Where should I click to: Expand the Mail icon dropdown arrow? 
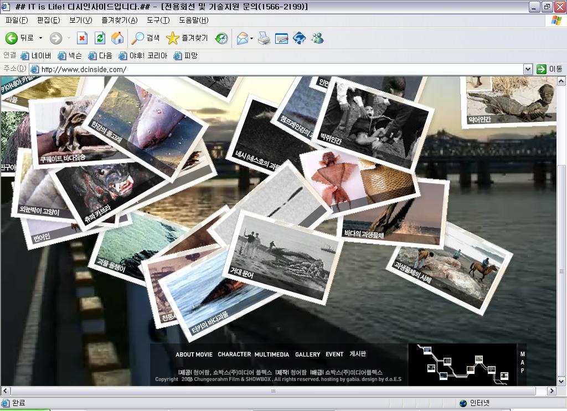point(252,38)
